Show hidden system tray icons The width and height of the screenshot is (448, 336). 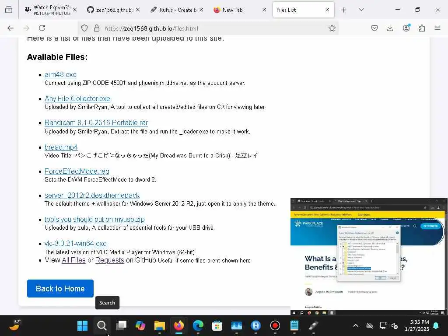(355, 325)
